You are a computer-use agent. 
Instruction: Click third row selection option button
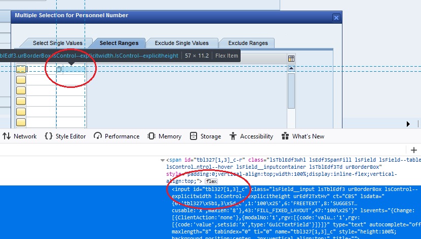[21, 90]
